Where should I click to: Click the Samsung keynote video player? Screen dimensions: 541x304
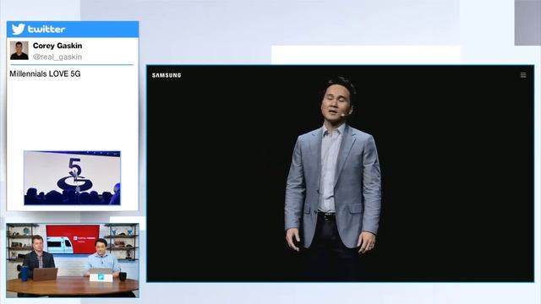(x=340, y=173)
